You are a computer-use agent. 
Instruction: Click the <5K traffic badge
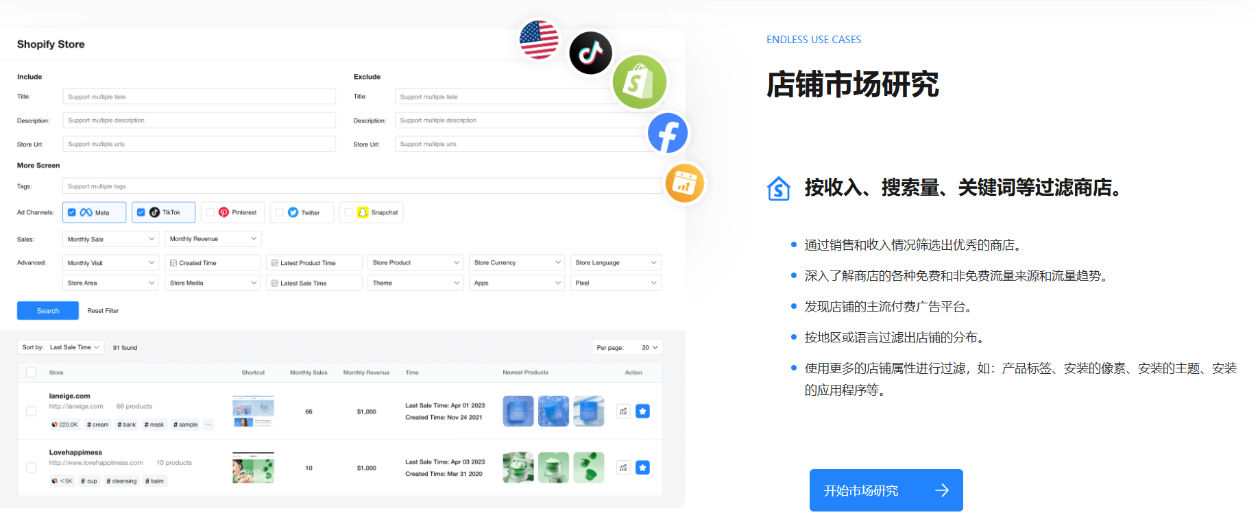(62, 481)
